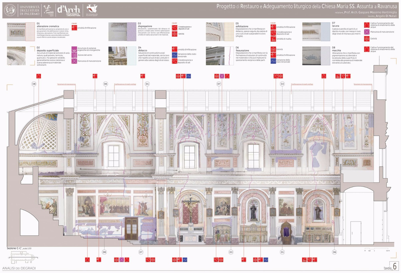Click the Umidità d'infiltrazione icon in D1 legend

click(74, 28)
